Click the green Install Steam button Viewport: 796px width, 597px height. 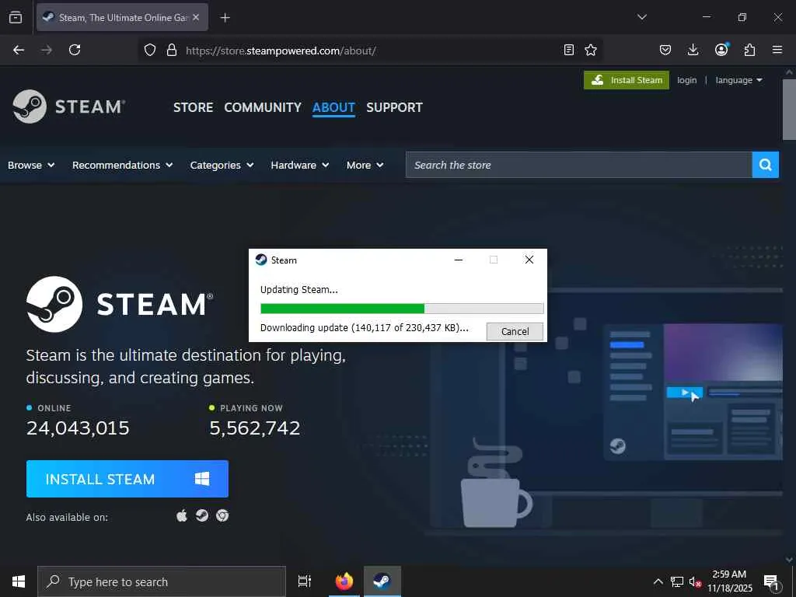point(627,80)
